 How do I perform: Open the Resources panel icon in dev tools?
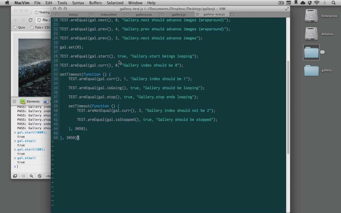[x=46, y=101]
